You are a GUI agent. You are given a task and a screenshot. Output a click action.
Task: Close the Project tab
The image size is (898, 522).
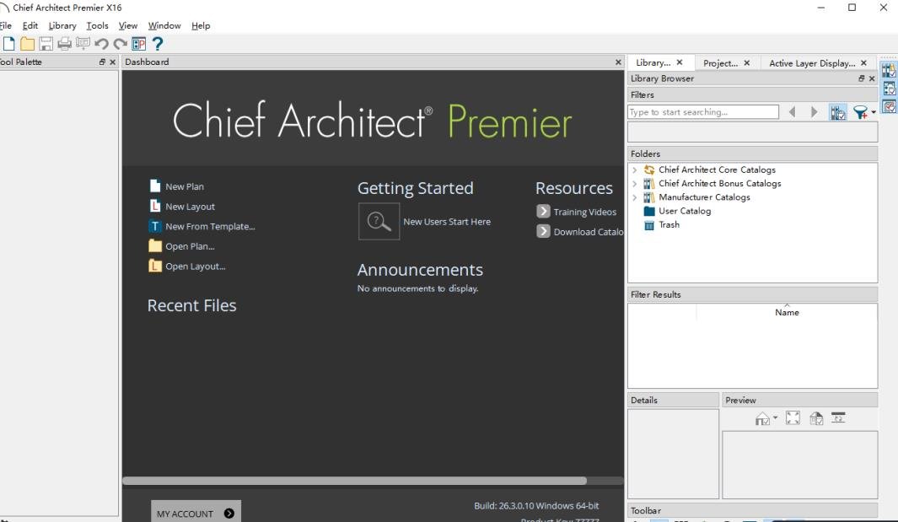(747, 63)
